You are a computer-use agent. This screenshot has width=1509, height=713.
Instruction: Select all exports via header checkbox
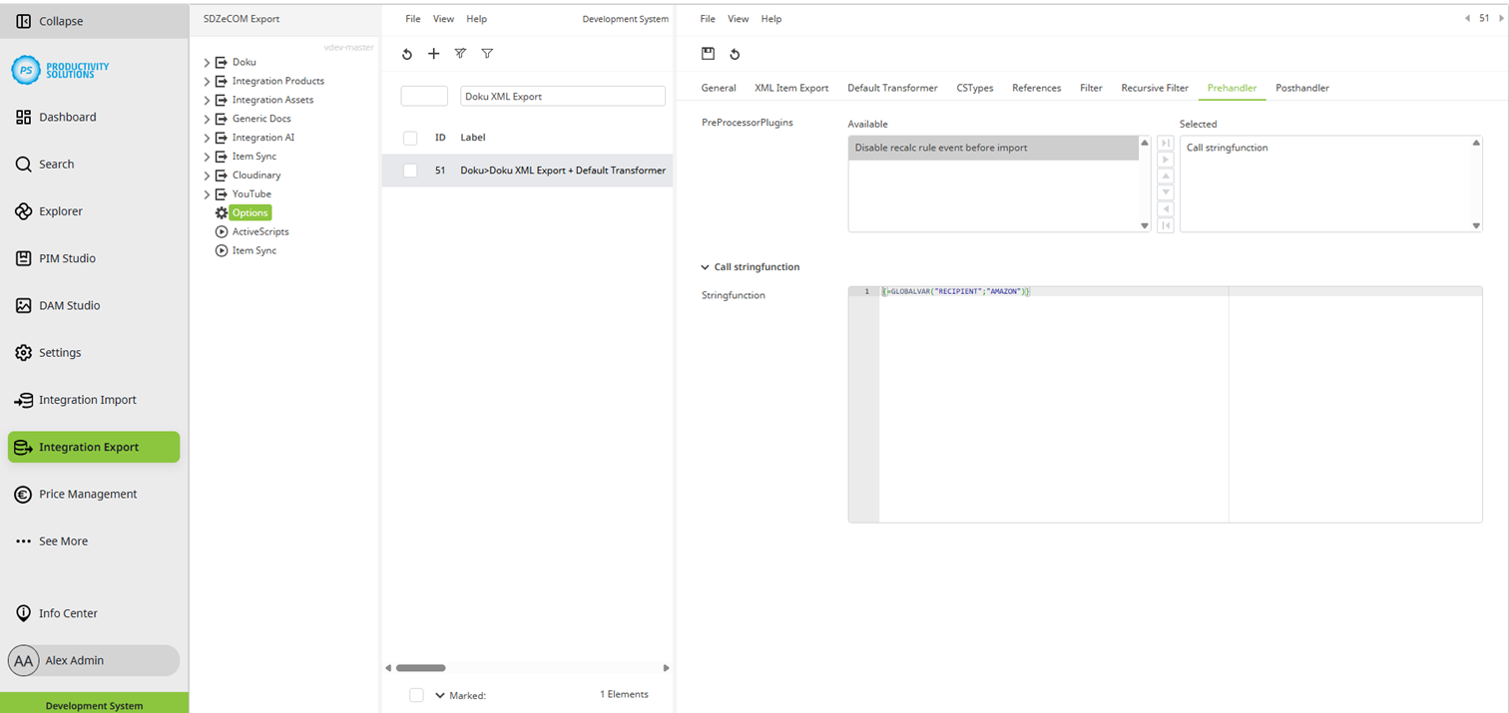(x=409, y=138)
